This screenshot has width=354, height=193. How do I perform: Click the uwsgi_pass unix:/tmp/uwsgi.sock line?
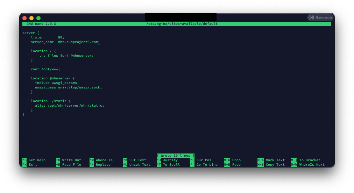pos(69,87)
